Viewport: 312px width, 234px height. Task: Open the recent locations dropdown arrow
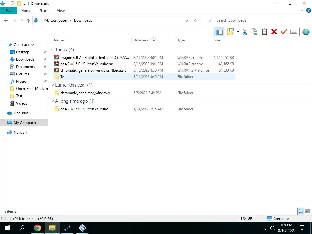point(22,20)
